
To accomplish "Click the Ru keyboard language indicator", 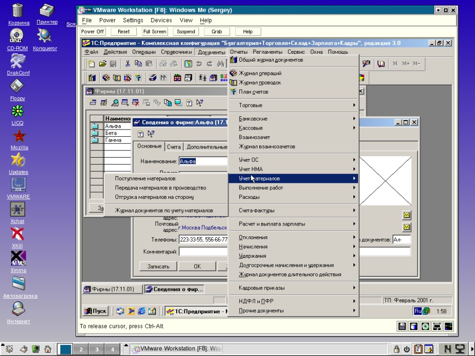I will pos(418,311).
